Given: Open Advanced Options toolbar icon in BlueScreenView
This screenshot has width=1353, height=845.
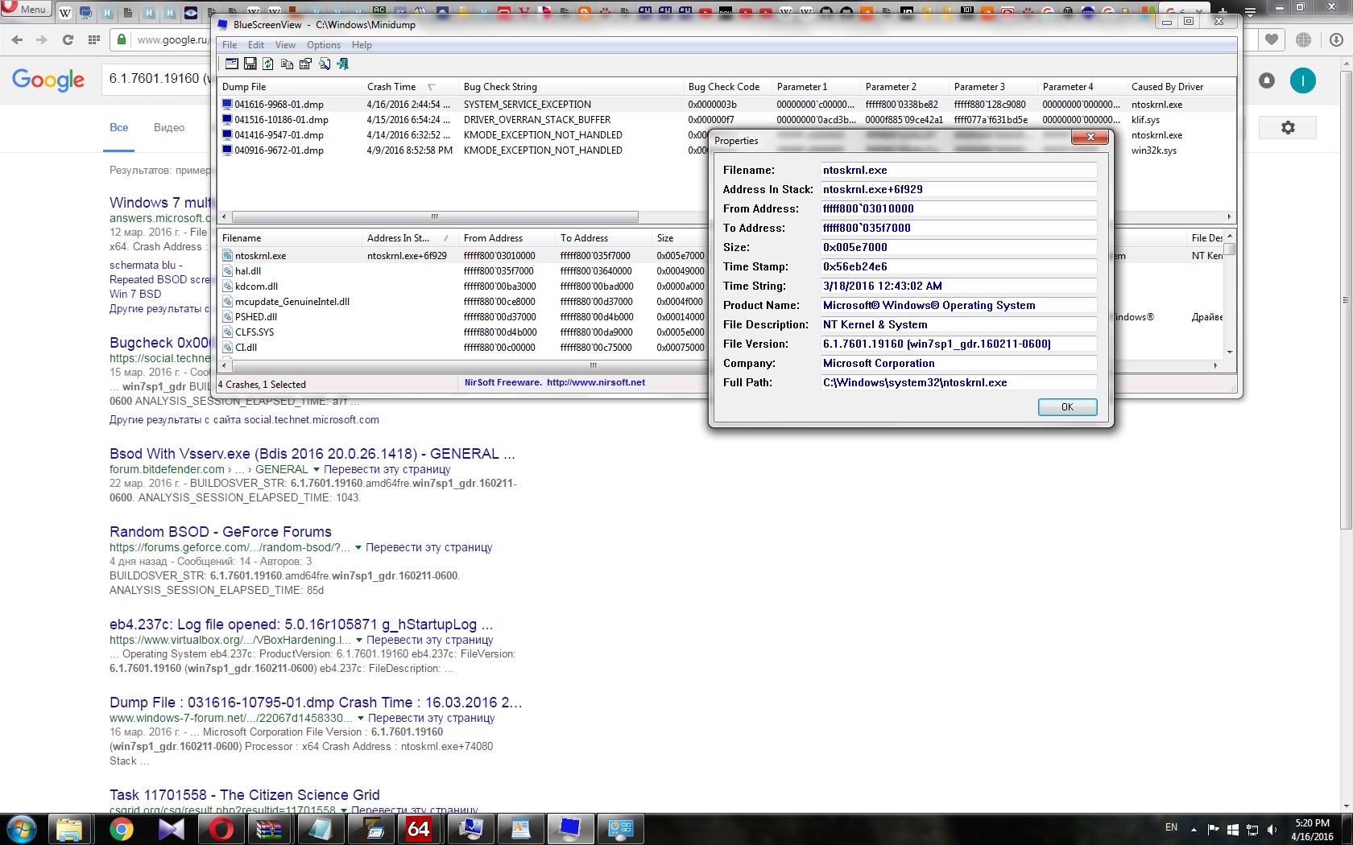Looking at the screenshot, I should [x=232, y=64].
